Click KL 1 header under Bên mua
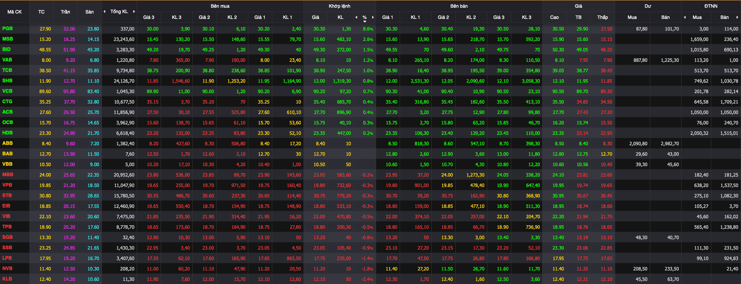 [288, 17]
